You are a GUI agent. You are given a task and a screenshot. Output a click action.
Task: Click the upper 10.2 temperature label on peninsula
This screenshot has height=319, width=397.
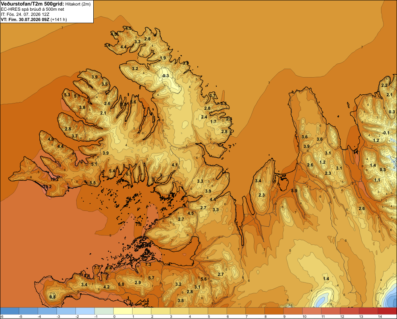pos(54,179)
